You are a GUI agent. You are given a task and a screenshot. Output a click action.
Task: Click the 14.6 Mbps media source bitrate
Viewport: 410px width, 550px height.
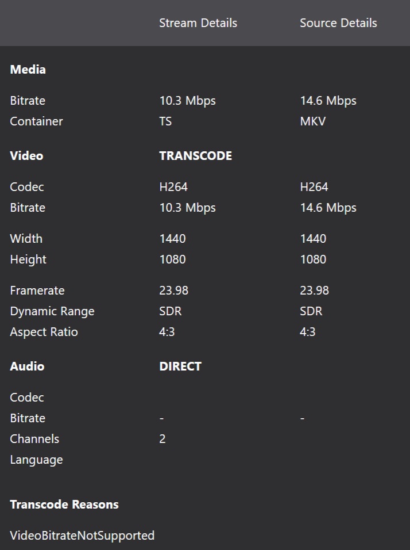click(328, 101)
